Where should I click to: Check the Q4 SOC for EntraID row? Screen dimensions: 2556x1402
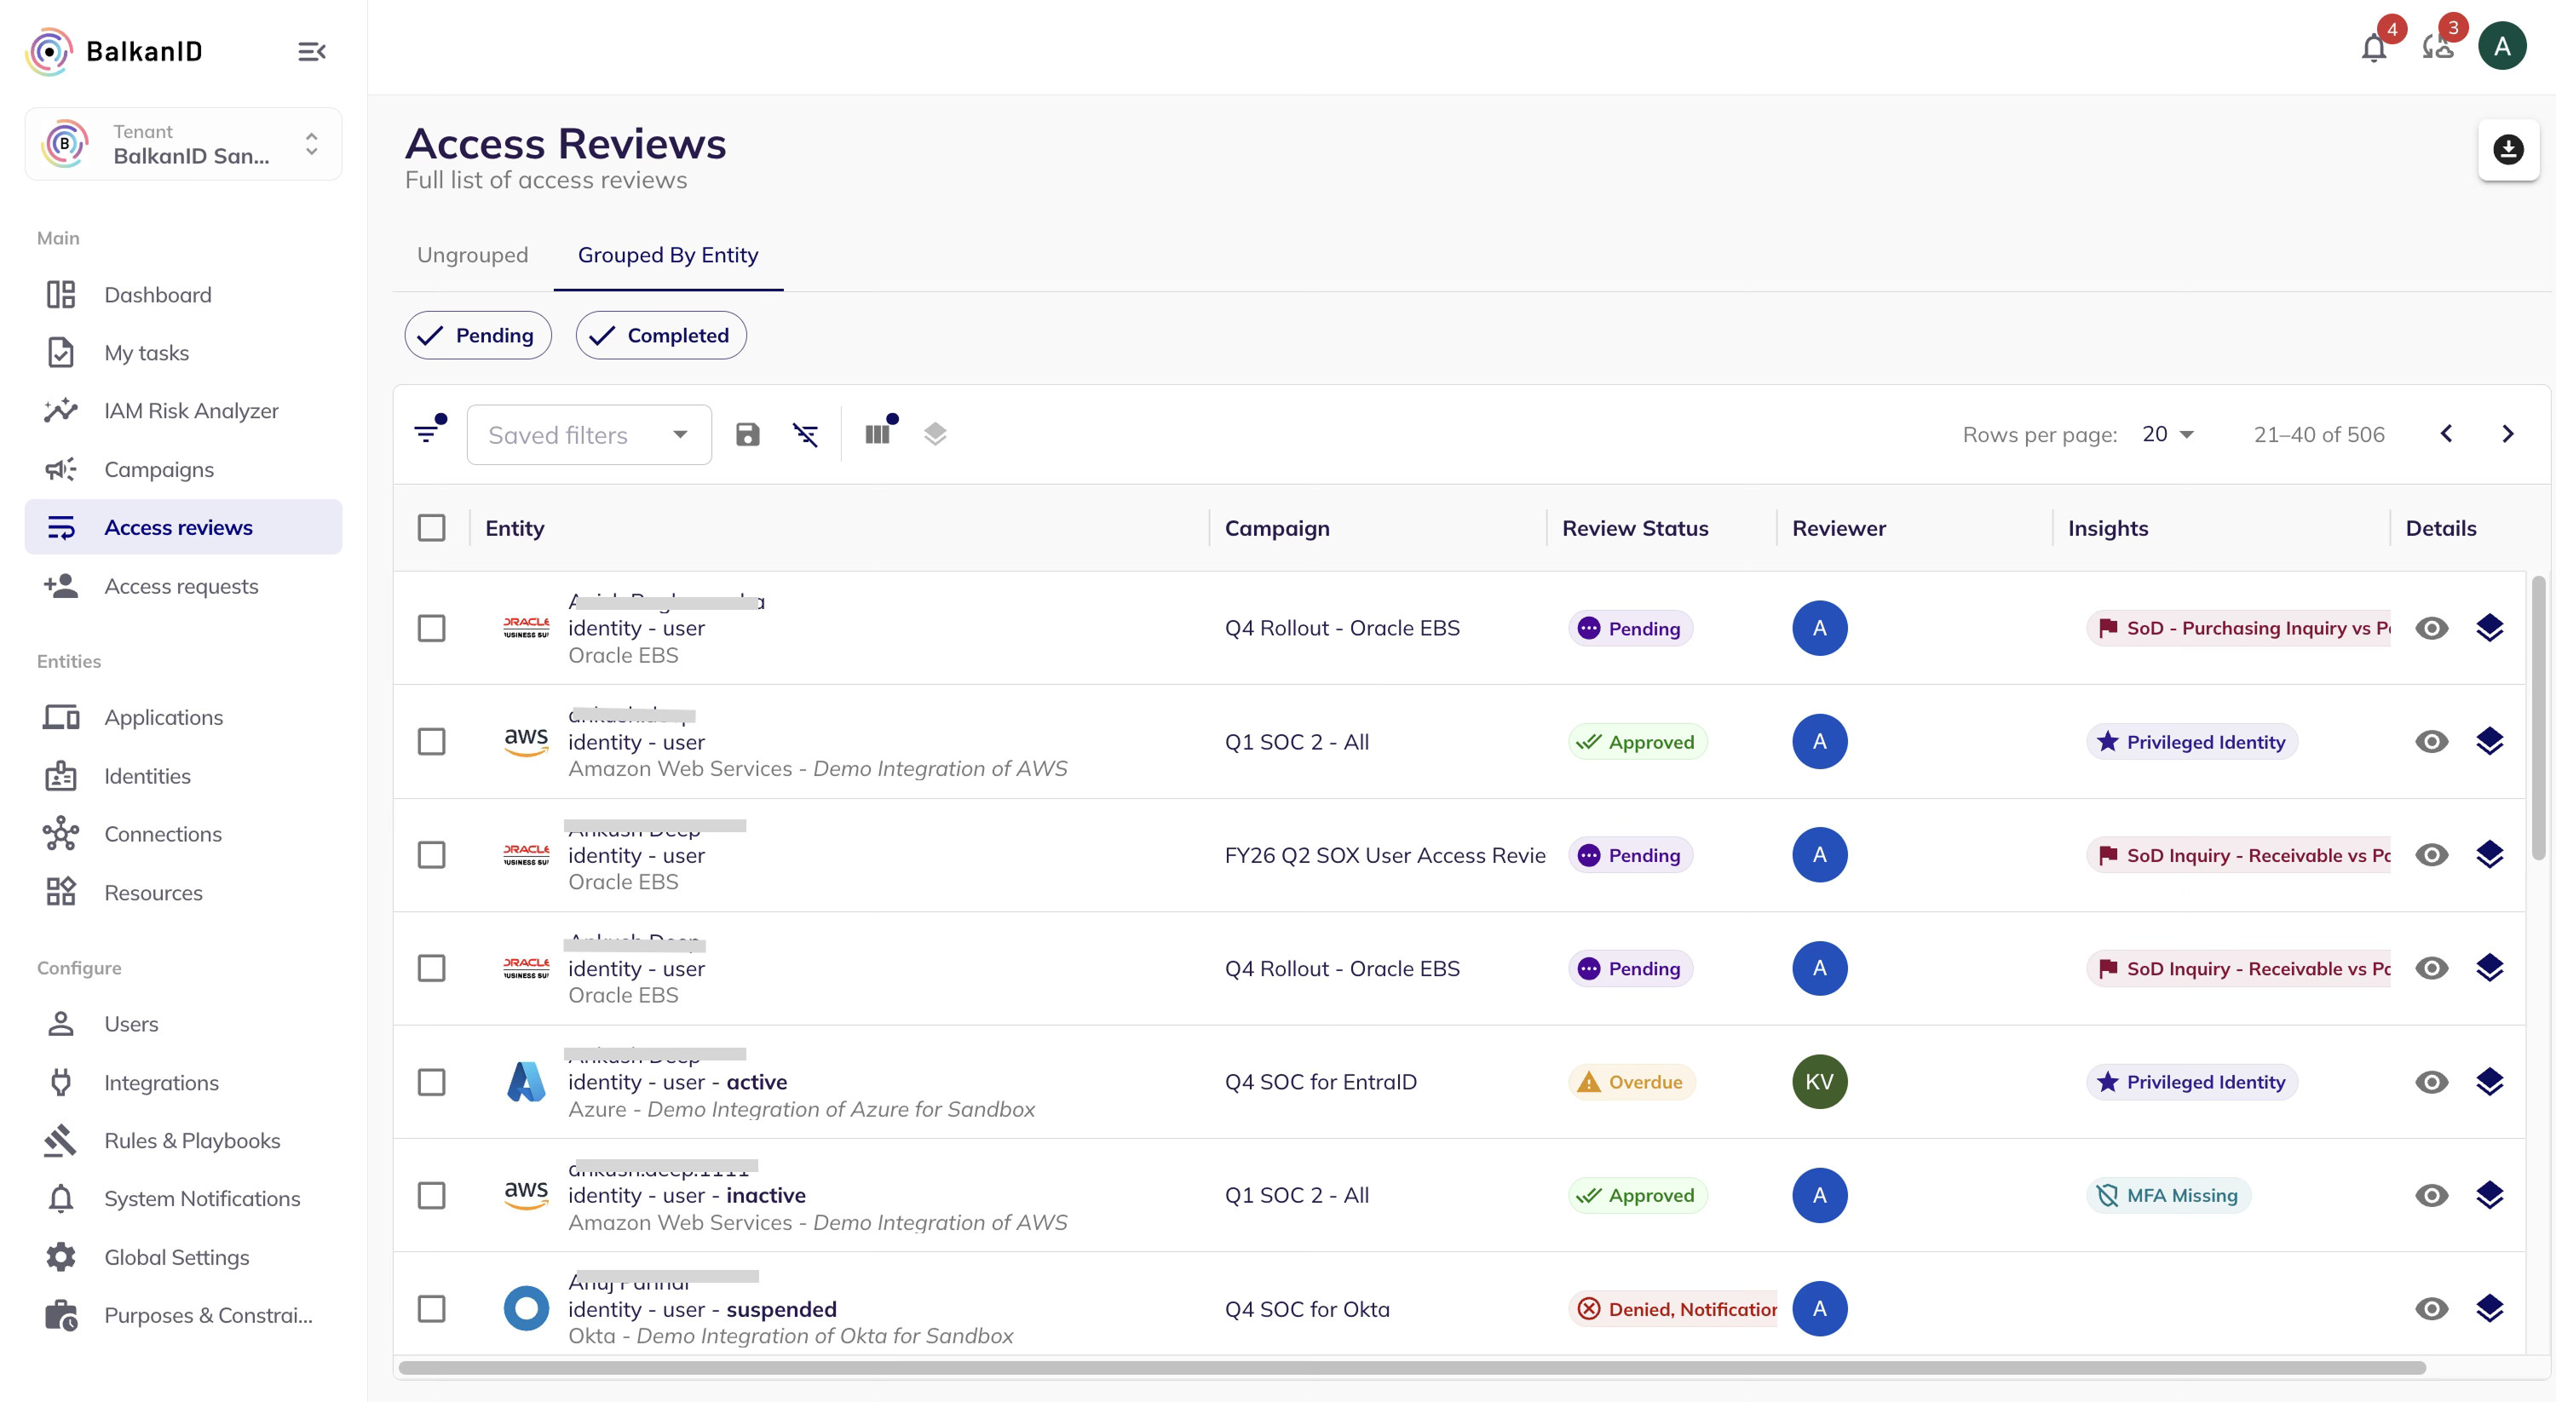[x=432, y=1082]
